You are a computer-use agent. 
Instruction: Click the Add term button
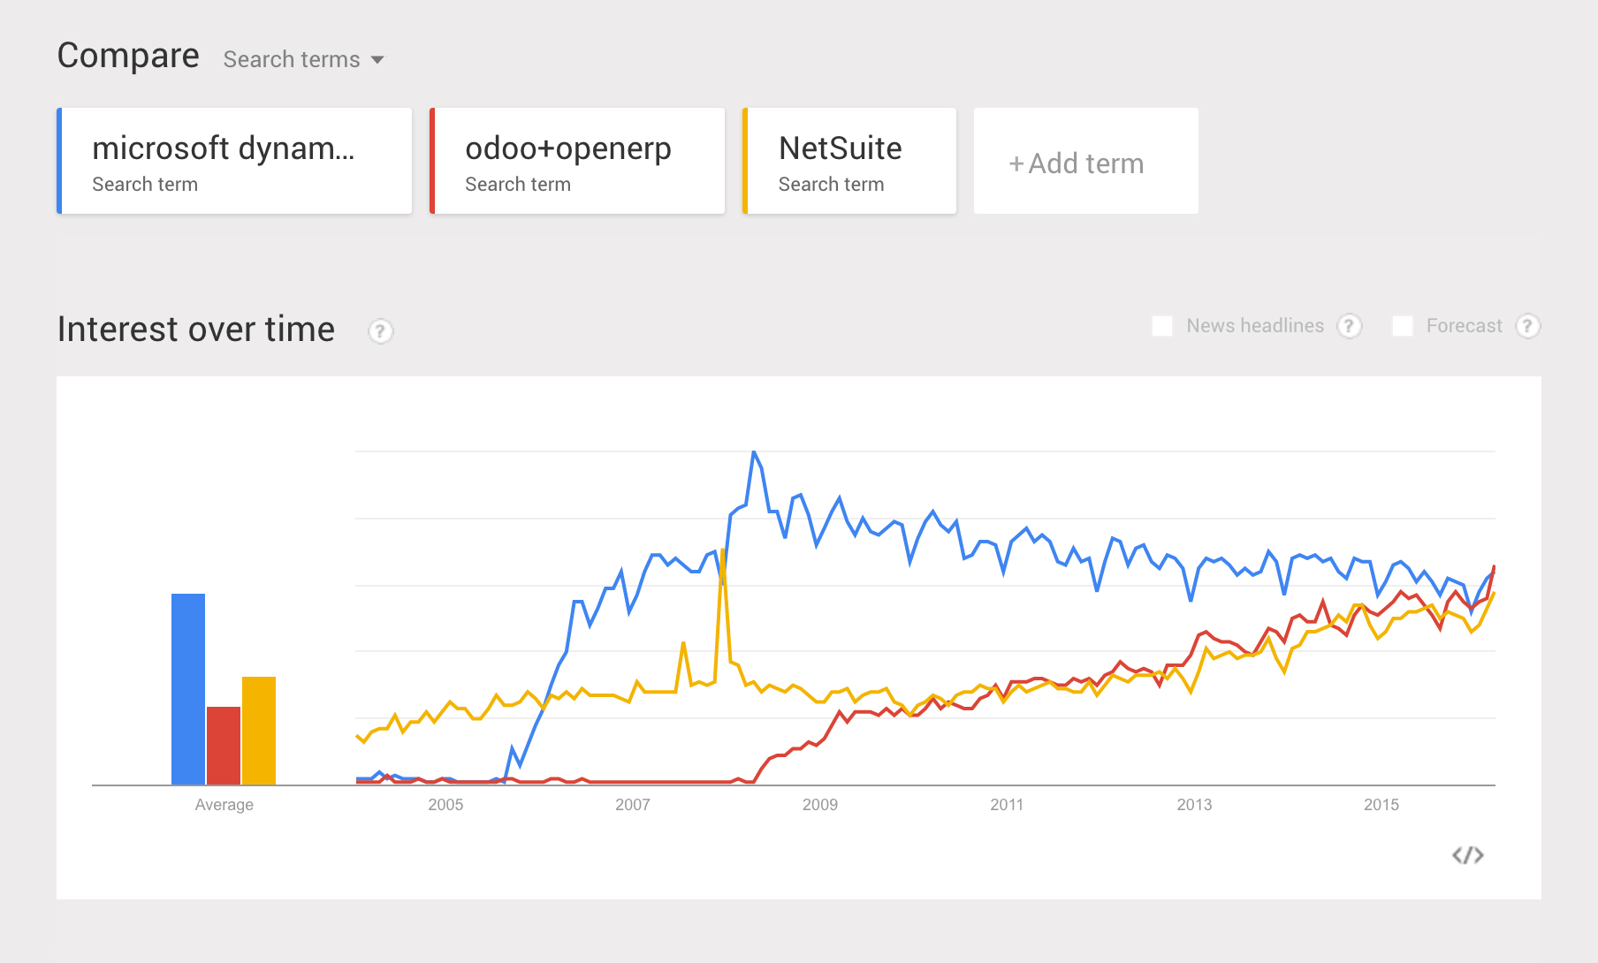pos(1085,162)
